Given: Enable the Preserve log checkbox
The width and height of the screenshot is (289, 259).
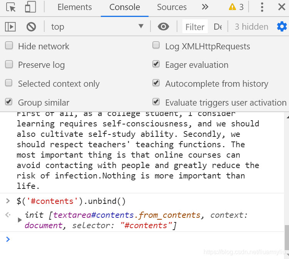Looking at the screenshot, I should click(x=9, y=64).
